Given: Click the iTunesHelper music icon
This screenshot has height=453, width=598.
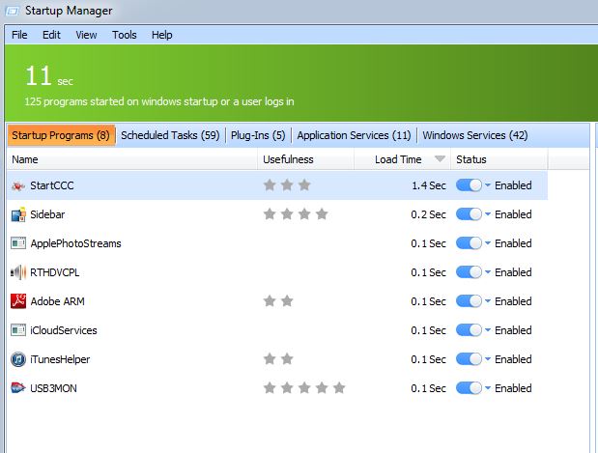Looking at the screenshot, I should pyautogui.click(x=18, y=359).
